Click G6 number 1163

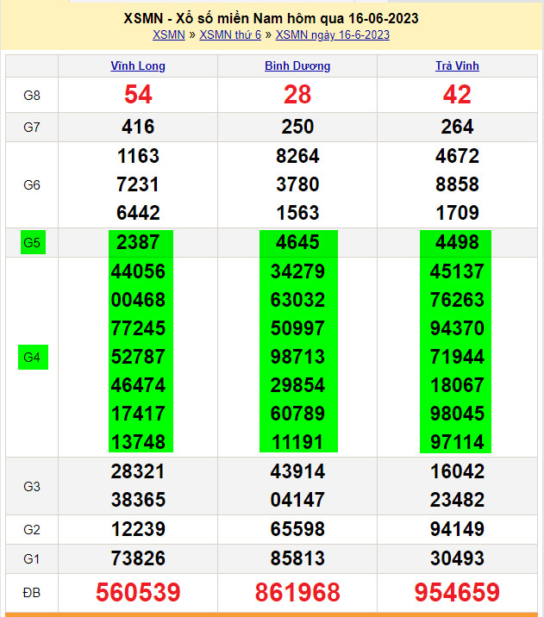pyautogui.click(x=138, y=156)
